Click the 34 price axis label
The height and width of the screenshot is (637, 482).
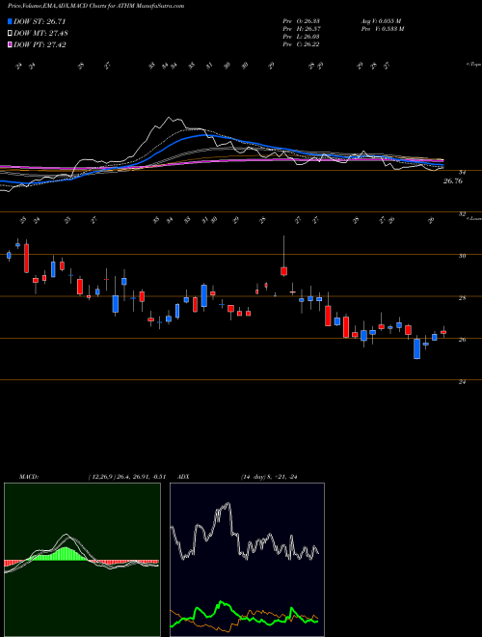pos(462,172)
